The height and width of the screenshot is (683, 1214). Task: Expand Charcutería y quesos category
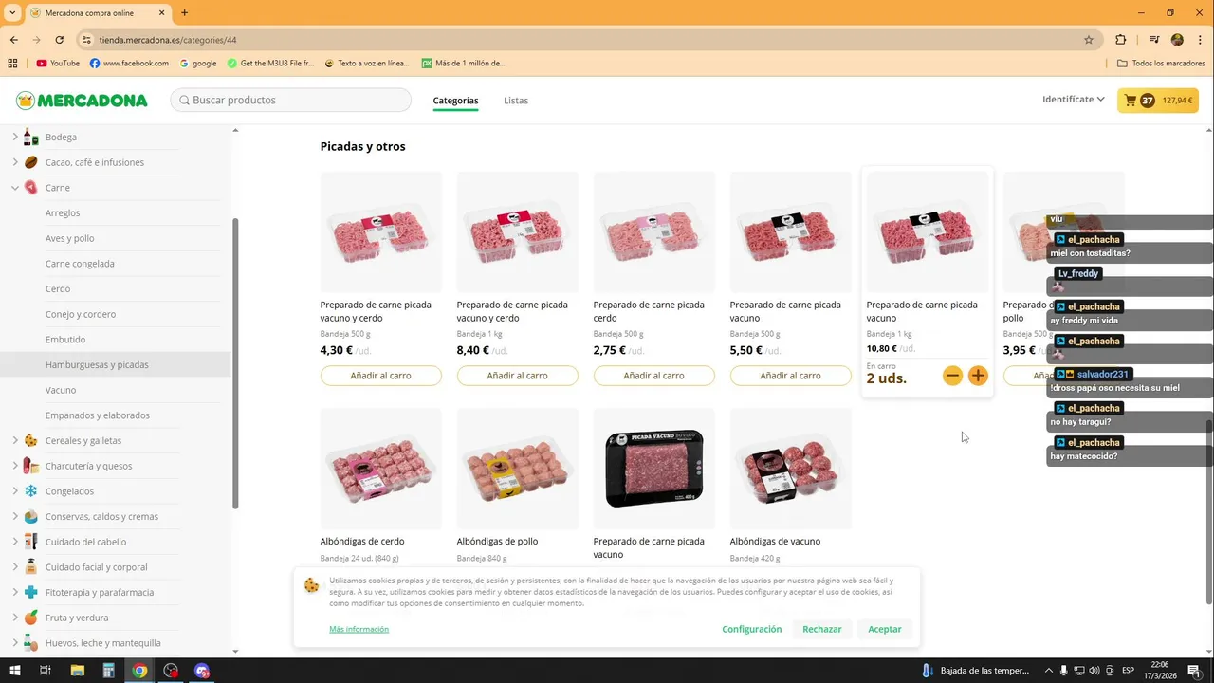(15, 466)
